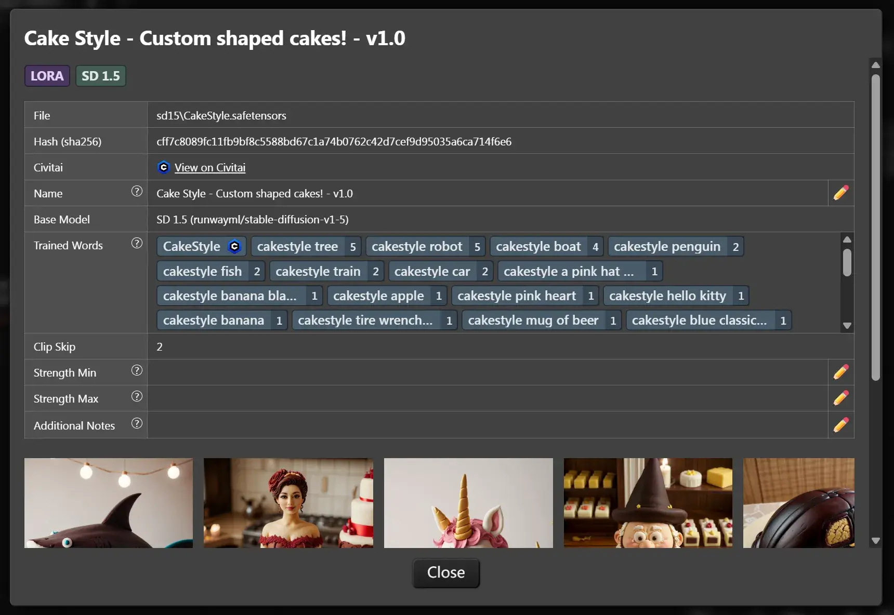
Task: Show help for Strength Min
Action: [x=137, y=370]
